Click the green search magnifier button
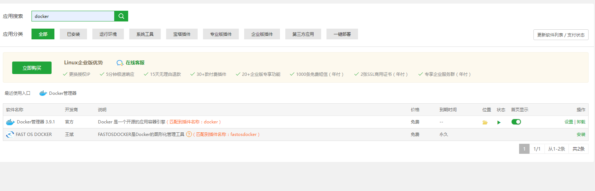The image size is (595, 191). pos(121,16)
